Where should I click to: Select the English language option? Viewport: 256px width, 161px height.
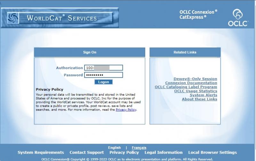(x=114, y=148)
